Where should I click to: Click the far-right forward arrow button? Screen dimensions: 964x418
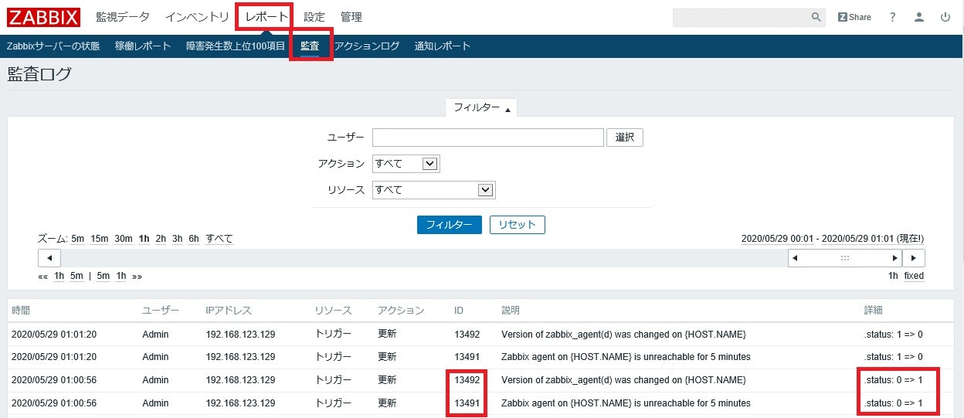click(914, 258)
